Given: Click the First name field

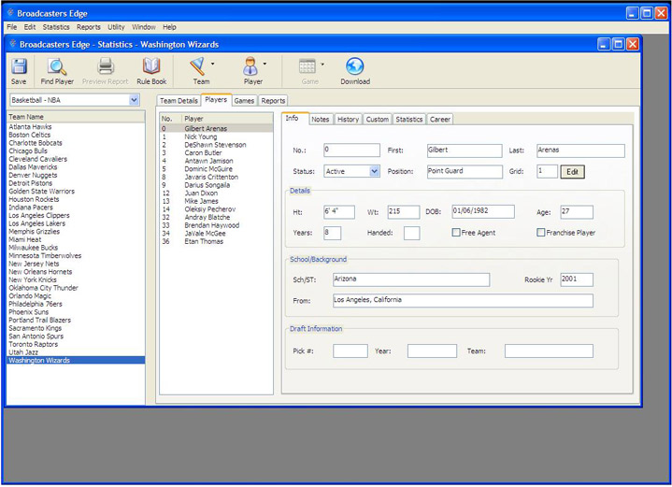Looking at the screenshot, I should [x=465, y=150].
